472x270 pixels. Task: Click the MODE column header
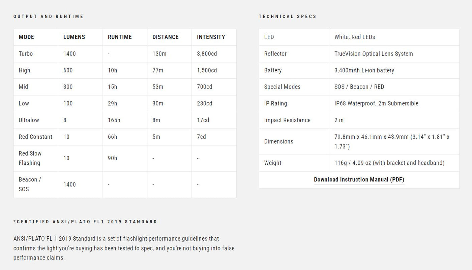(26, 37)
